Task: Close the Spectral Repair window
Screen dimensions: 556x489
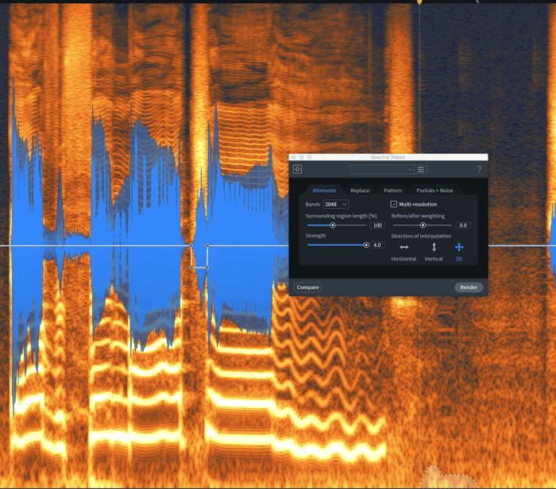Action: [x=294, y=157]
